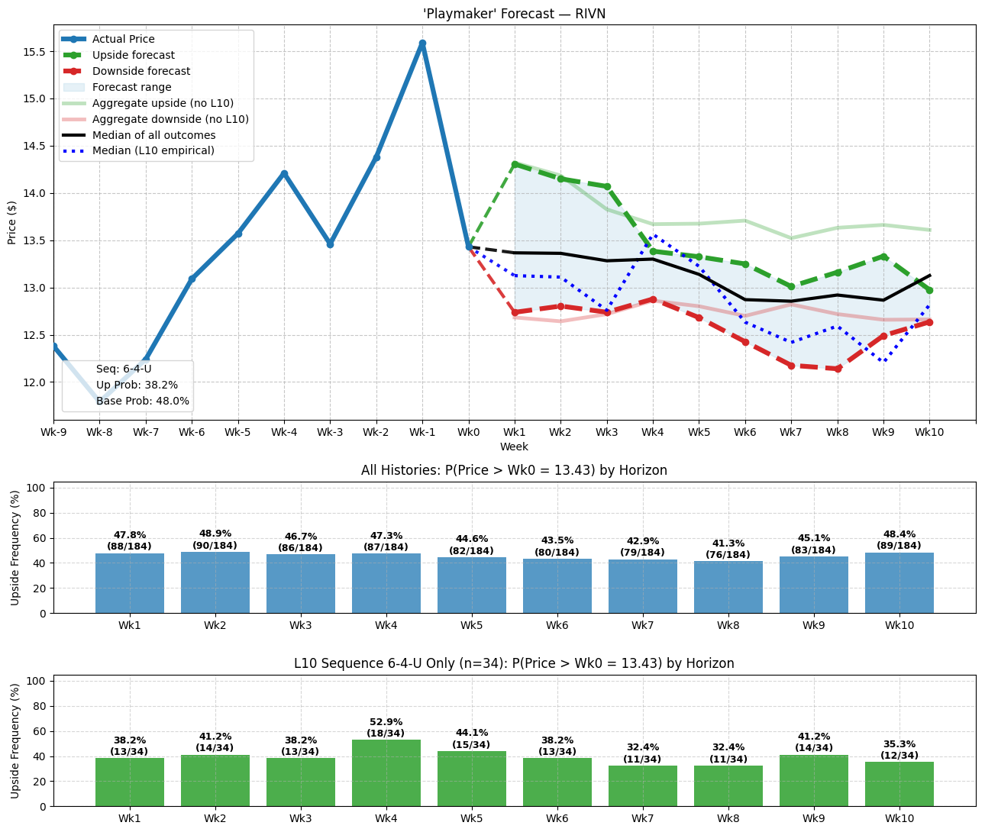
Task: Click the Downside forecast legend label
Action: pos(141,71)
